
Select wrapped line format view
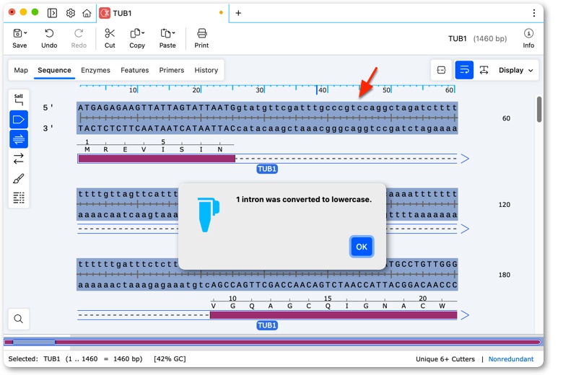tap(464, 70)
